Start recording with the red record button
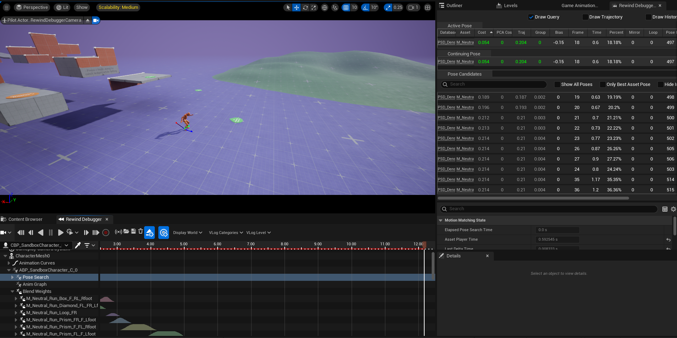 106,233
